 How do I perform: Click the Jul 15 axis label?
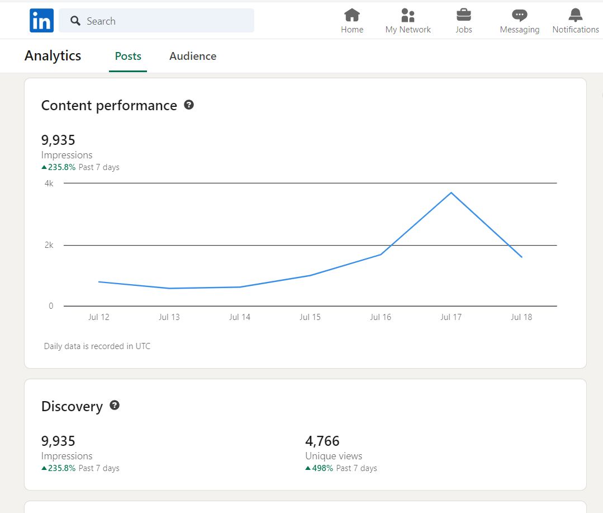point(310,317)
